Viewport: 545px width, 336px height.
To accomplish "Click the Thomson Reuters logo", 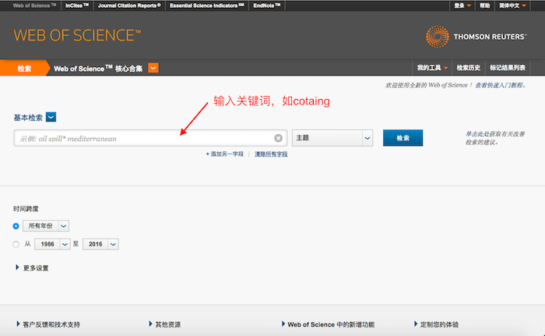I will (479, 34).
